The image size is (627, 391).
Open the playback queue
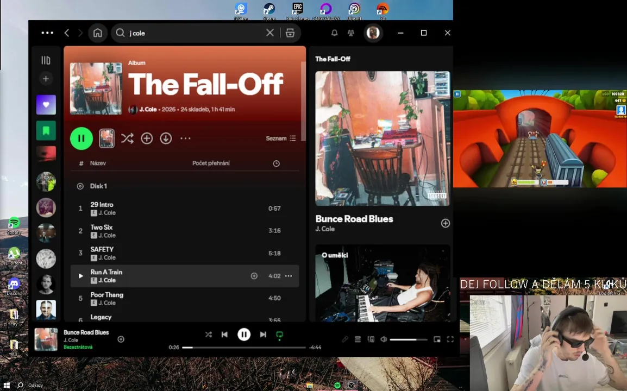coord(358,339)
